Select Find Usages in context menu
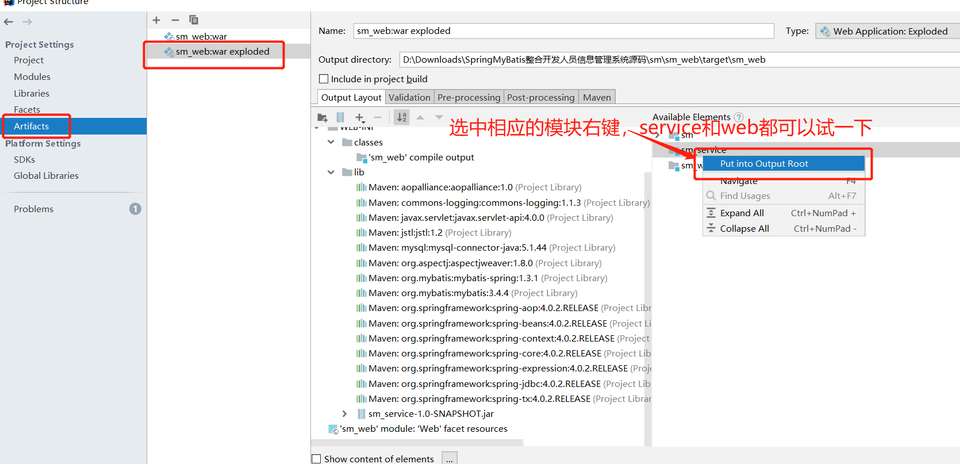This screenshot has width=960, height=464. click(x=784, y=196)
